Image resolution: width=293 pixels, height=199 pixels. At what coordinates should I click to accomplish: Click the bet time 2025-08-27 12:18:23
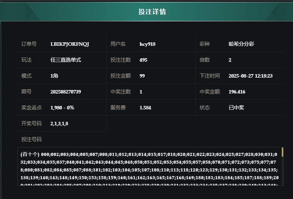pos(250,76)
